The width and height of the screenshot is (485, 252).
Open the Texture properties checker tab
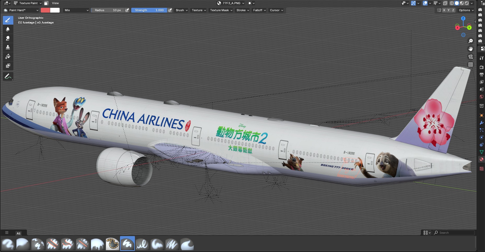(482, 169)
